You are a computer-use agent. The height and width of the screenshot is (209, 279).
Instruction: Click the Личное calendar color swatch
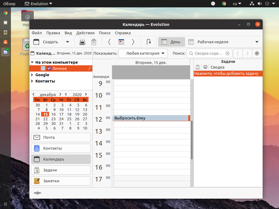coord(43,68)
